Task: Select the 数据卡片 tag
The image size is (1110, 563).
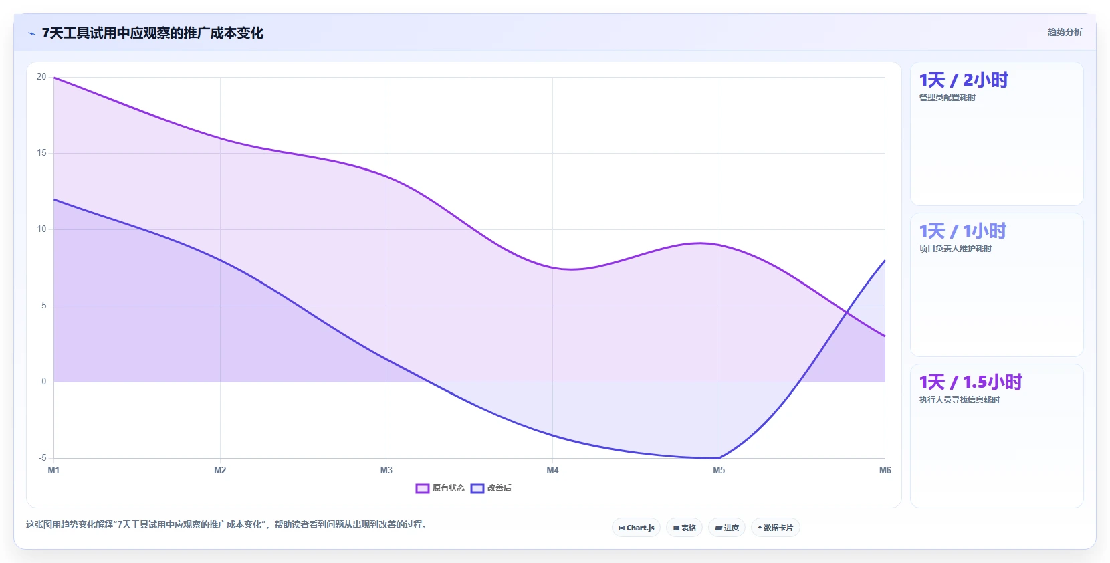Action: [x=775, y=528]
